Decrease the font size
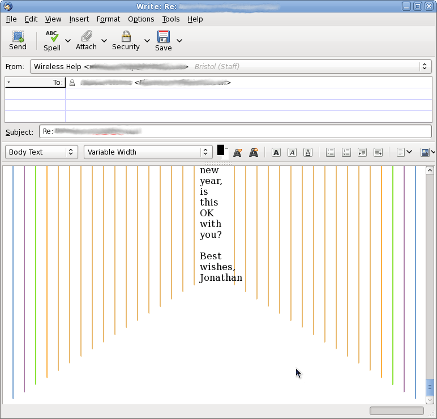The height and width of the screenshot is (419, 437). [238, 152]
